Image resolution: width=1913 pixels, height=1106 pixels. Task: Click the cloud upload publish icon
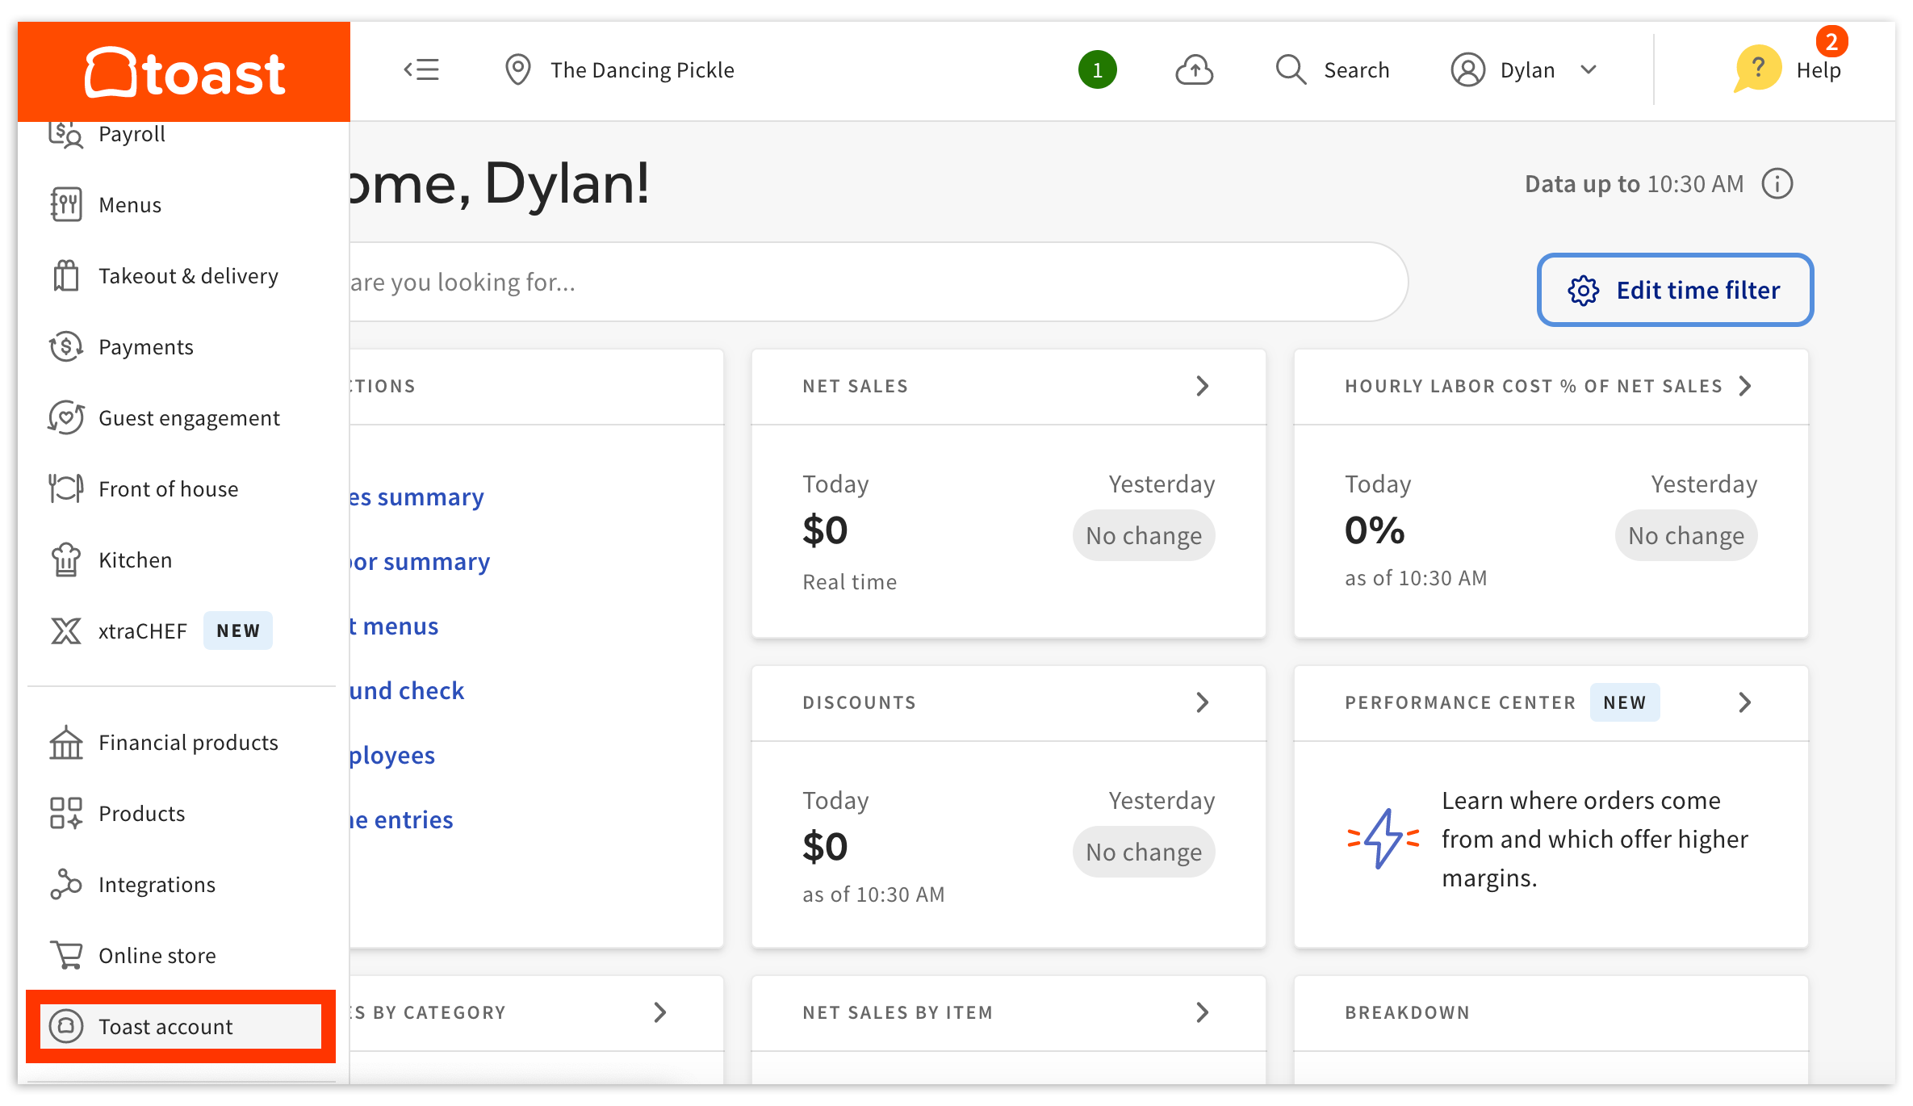tap(1194, 70)
